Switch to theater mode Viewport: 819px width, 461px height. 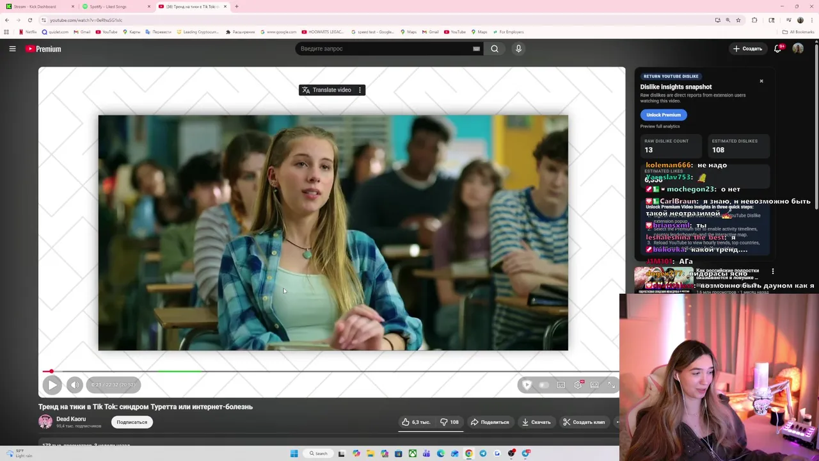tap(594, 385)
